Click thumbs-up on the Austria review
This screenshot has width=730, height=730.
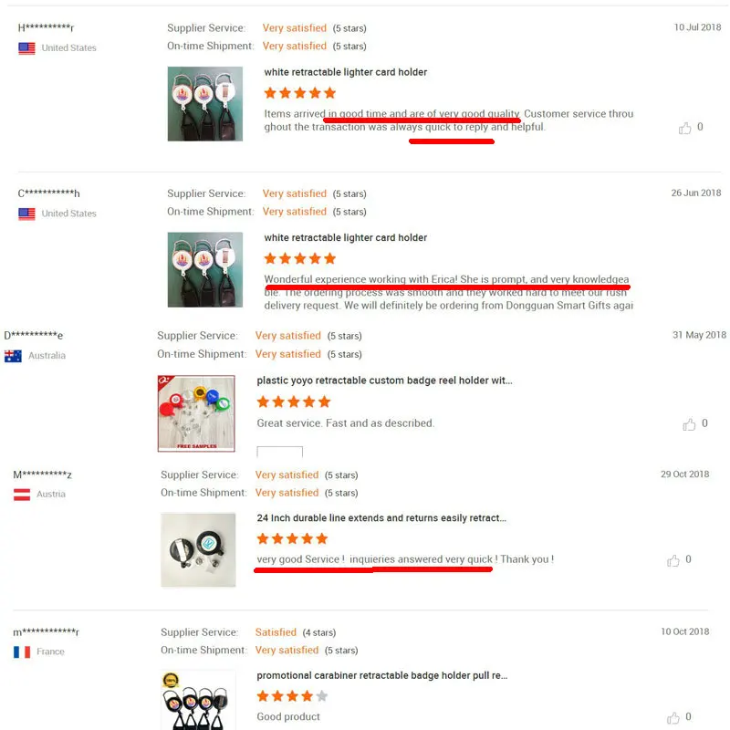click(x=673, y=560)
